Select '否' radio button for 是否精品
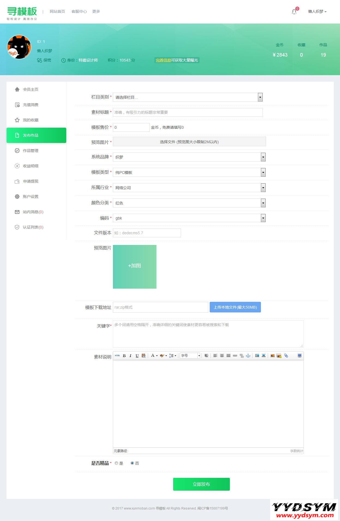This screenshot has height=521, width=340. point(132,463)
